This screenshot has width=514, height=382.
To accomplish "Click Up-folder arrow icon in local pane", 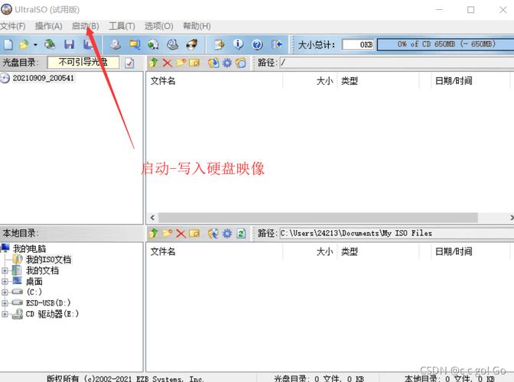I will [x=153, y=233].
